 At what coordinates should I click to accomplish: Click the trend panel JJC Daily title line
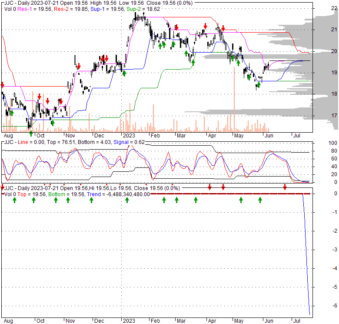click(x=92, y=188)
